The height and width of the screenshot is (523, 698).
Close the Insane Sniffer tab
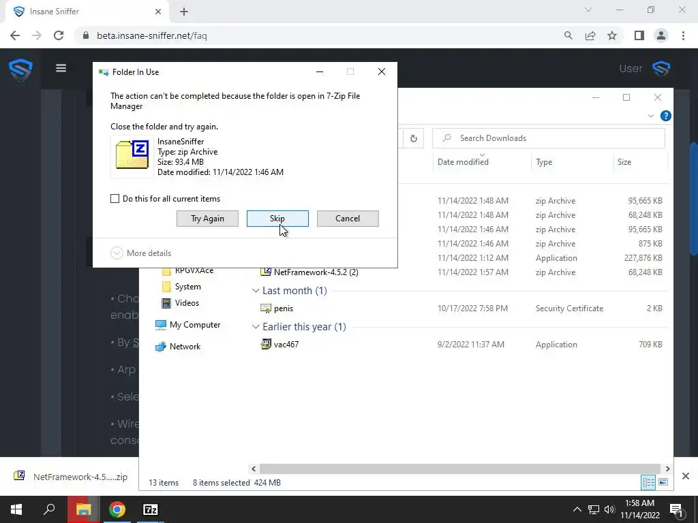coord(158,12)
